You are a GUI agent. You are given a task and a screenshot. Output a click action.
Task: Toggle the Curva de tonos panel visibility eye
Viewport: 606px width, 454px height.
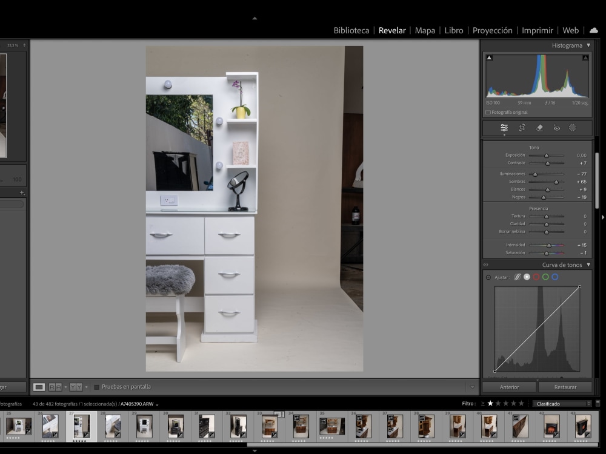click(x=486, y=265)
